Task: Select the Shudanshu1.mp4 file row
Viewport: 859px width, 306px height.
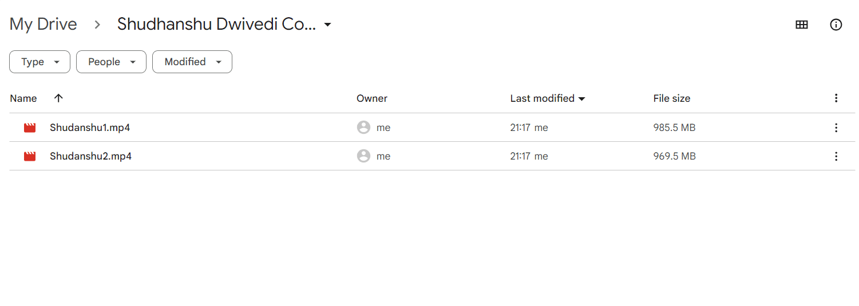Action: coord(429,128)
